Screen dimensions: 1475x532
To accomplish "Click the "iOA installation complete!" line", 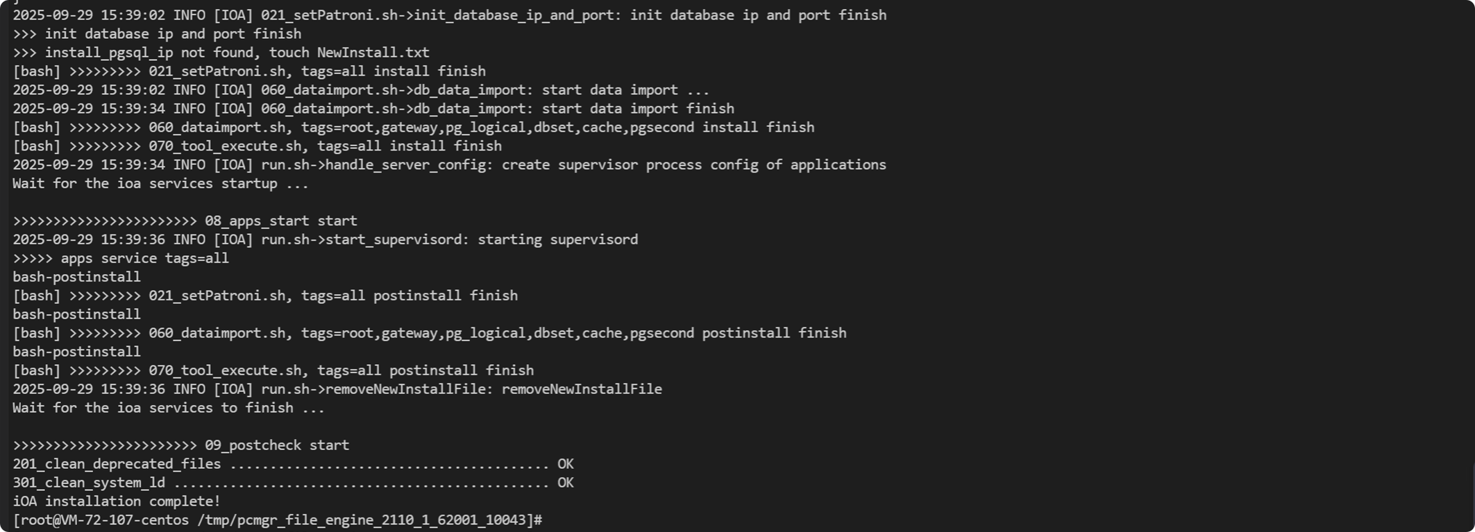I will click(117, 501).
